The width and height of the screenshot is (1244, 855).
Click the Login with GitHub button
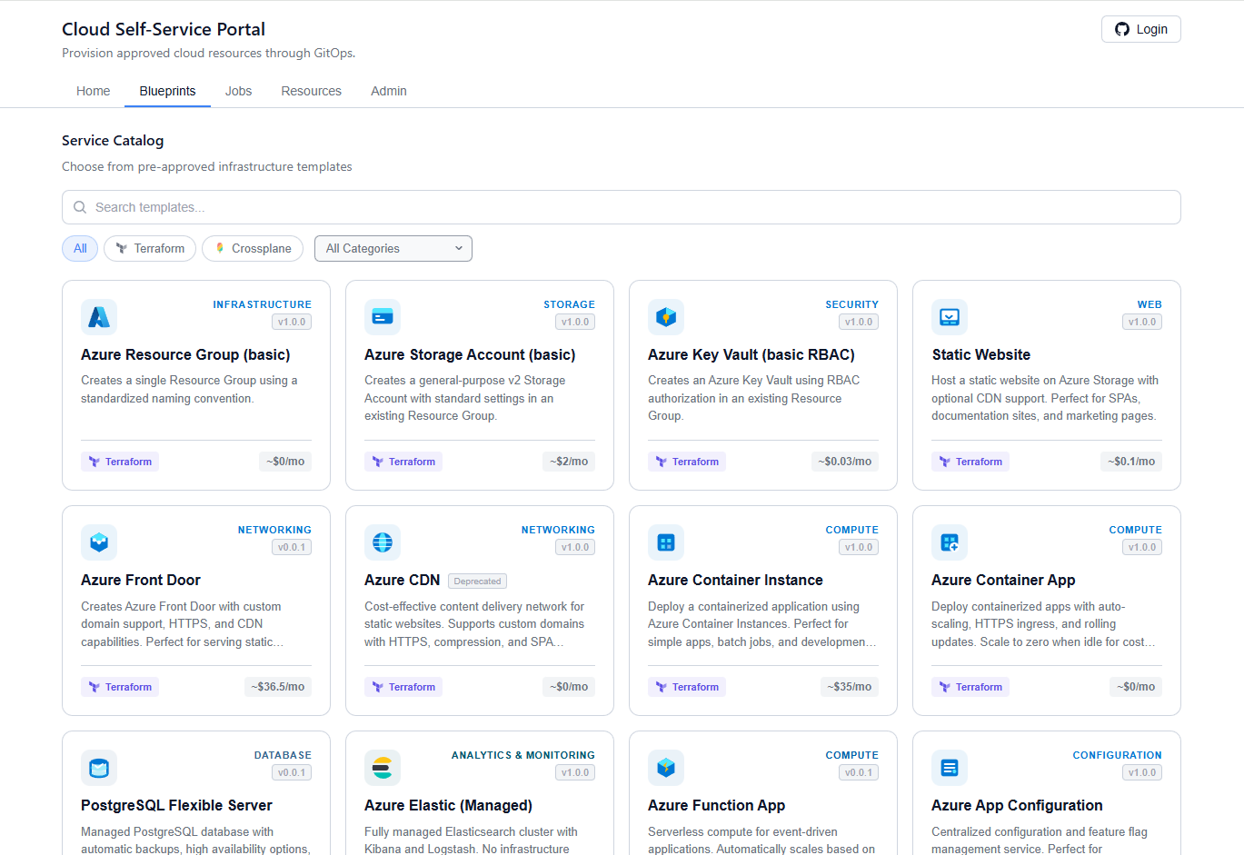tap(1140, 28)
